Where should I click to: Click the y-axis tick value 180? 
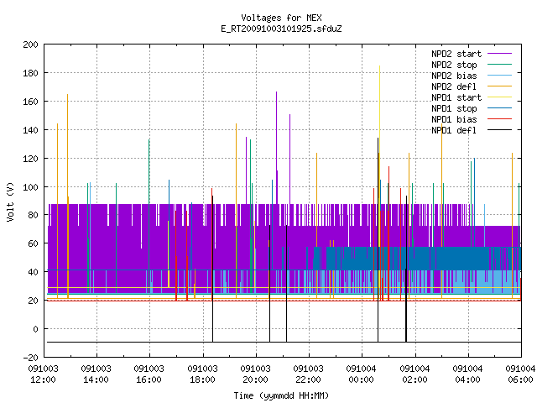30,73
